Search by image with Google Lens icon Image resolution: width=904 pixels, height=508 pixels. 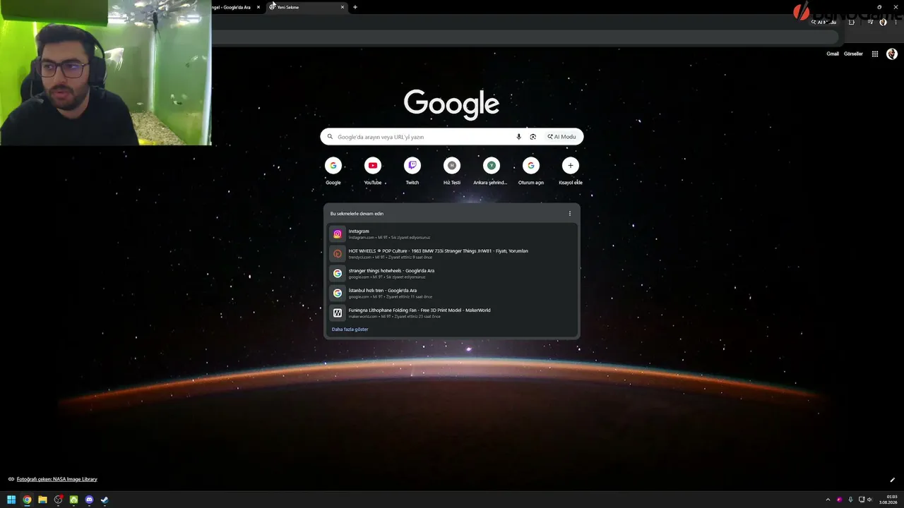pos(533,137)
